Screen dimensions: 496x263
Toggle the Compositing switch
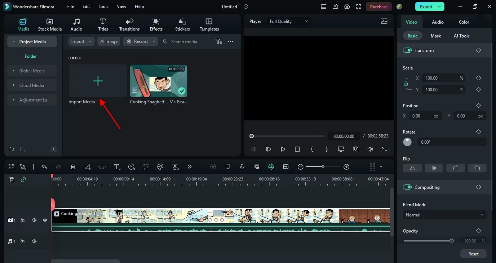407,187
